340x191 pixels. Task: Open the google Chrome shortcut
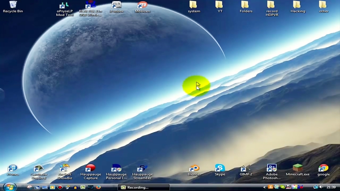[x=323, y=169]
